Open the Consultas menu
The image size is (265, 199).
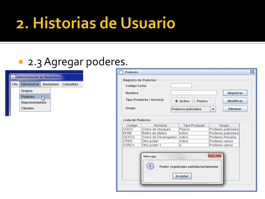click(x=70, y=84)
